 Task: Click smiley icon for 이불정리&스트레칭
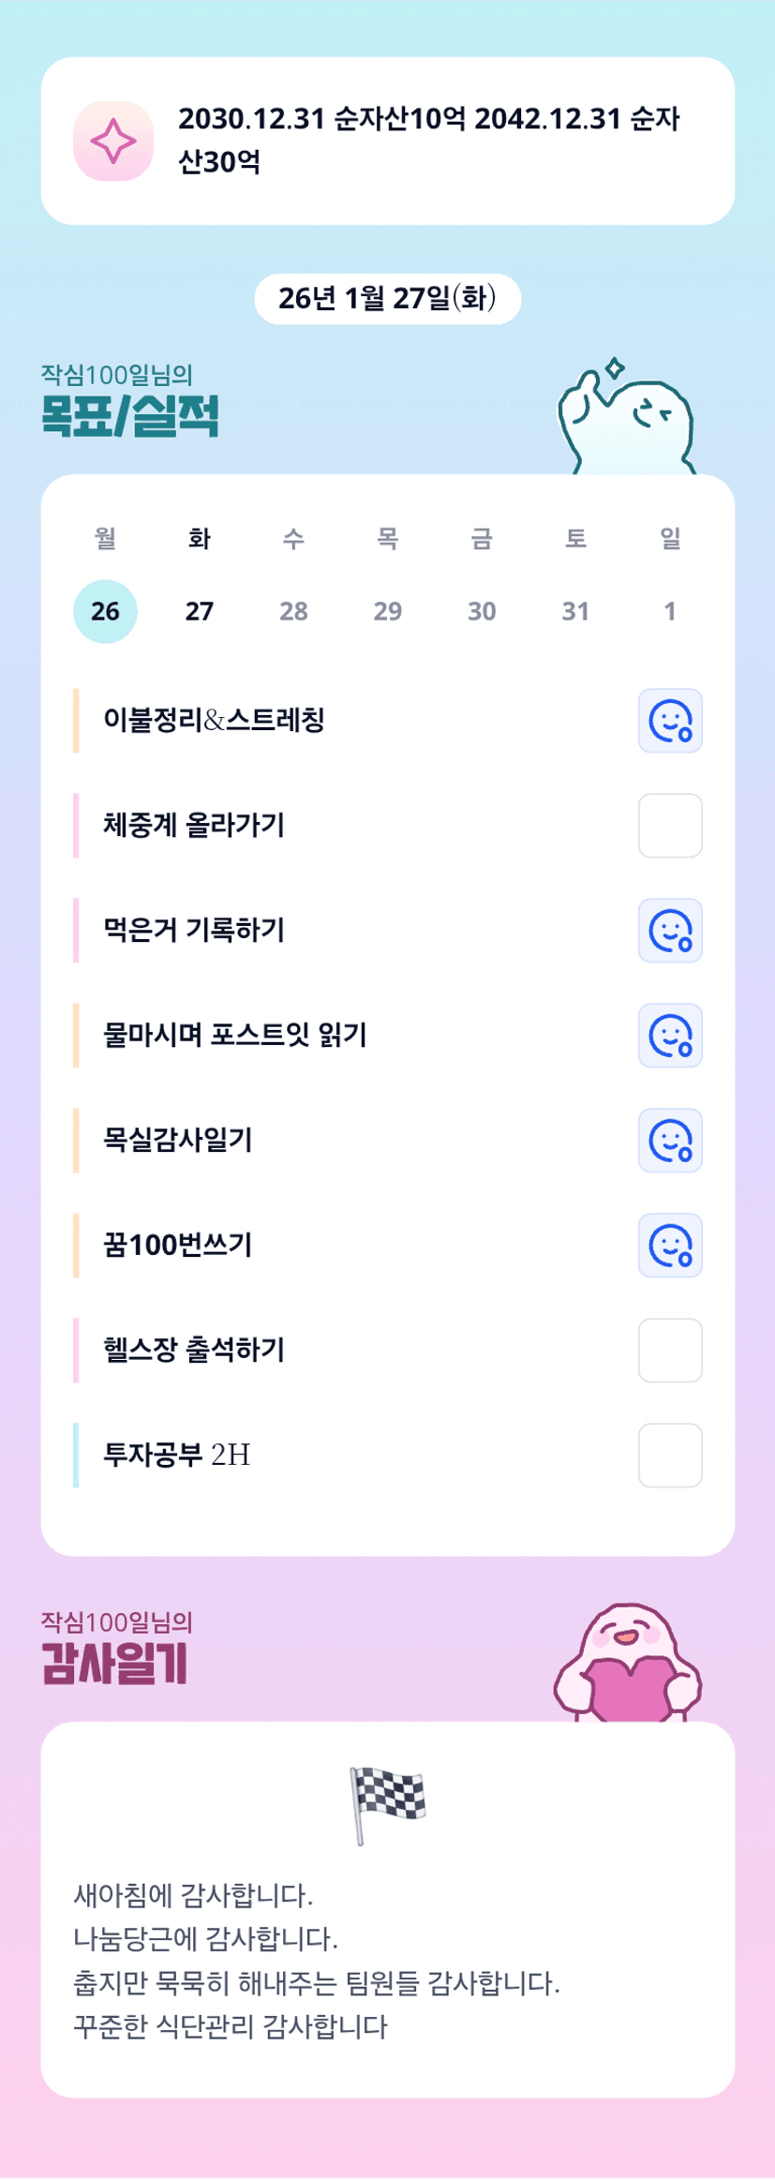point(670,721)
